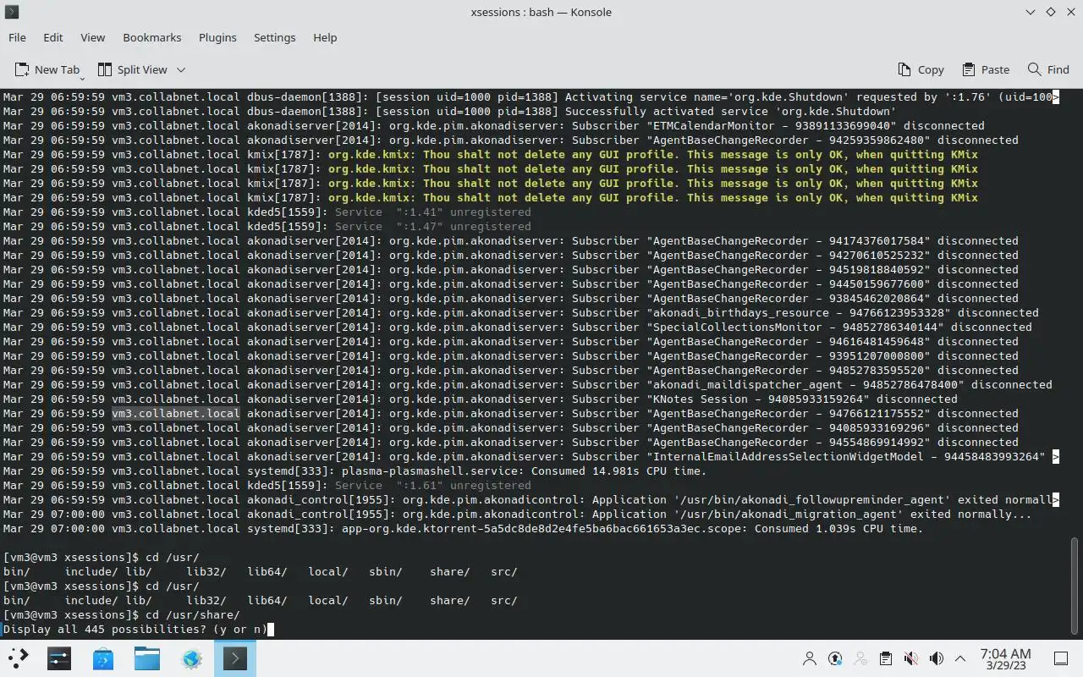Close the Konsole window
The height and width of the screenshot is (677, 1083).
1070,12
